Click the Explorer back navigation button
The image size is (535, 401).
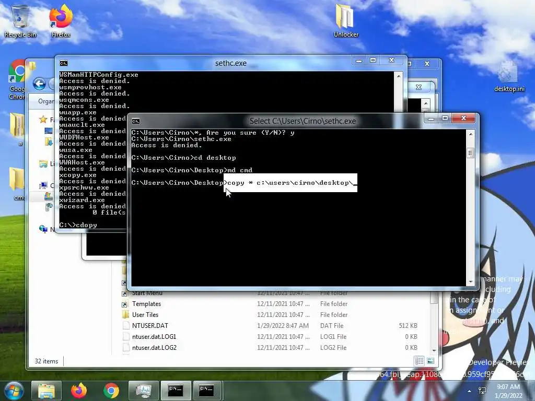pos(40,84)
